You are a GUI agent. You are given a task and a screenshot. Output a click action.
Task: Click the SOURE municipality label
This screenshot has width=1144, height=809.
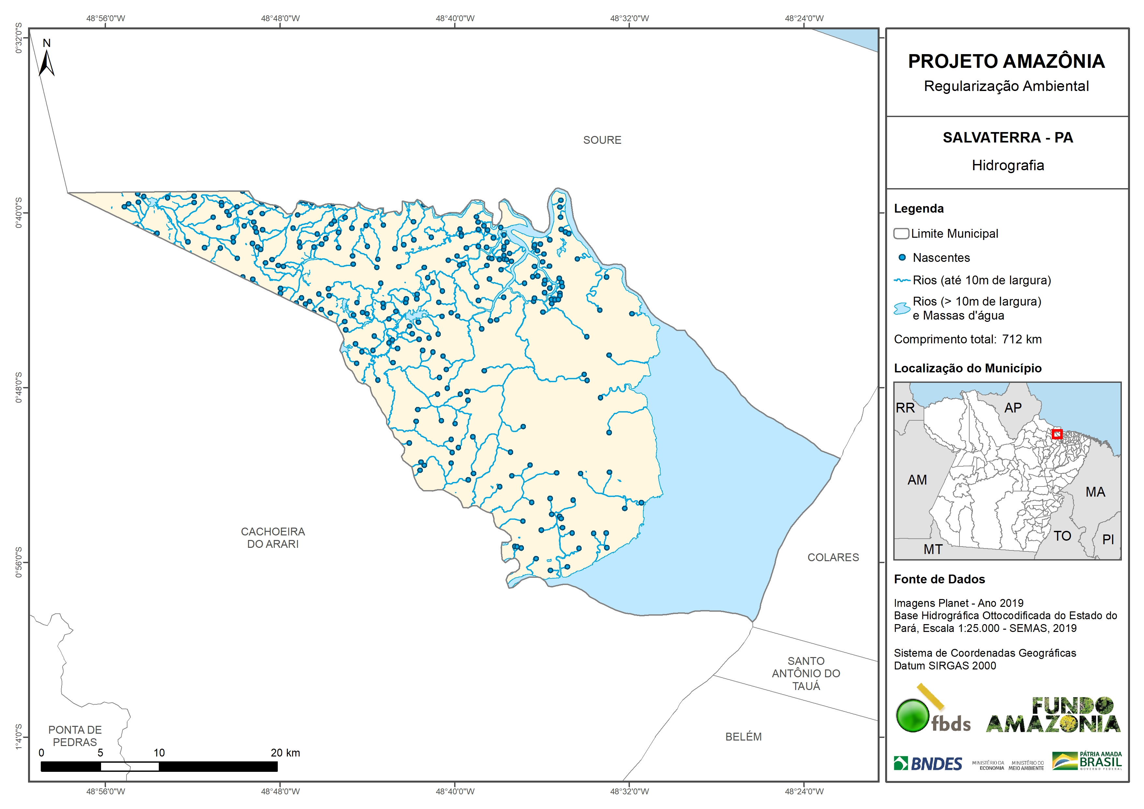(x=602, y=140)
